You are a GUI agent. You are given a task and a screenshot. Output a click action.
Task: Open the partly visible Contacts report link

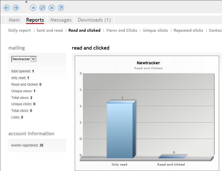click(215, 30)
